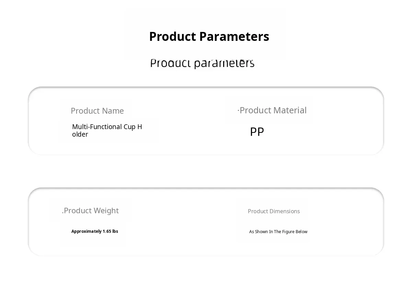
Task: Click the wrapped "older" text on second line
Action: point(80,135)
